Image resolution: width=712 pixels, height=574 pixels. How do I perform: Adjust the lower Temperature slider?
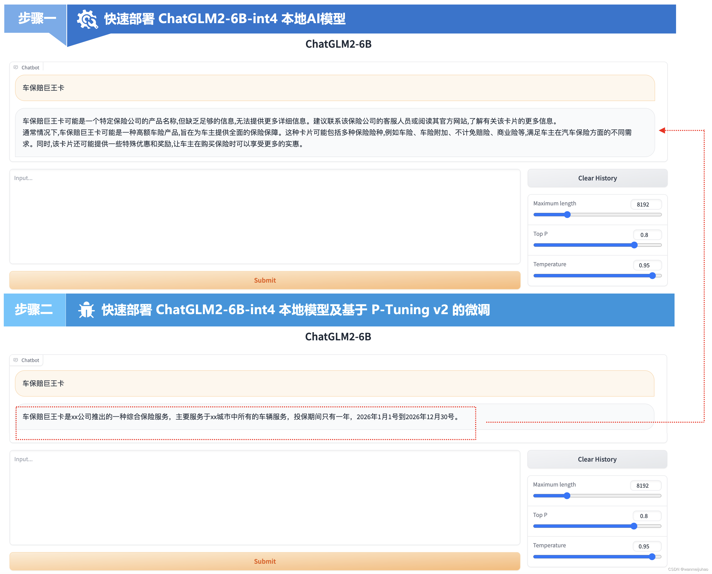[x=597, y=556]
